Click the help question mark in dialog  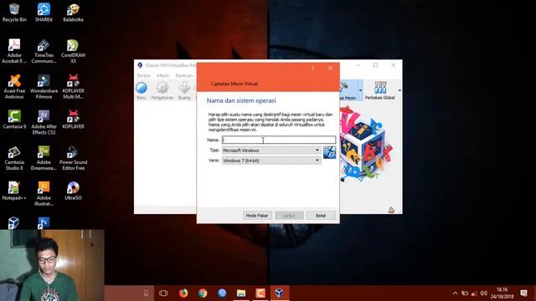(x=312, y=69)
